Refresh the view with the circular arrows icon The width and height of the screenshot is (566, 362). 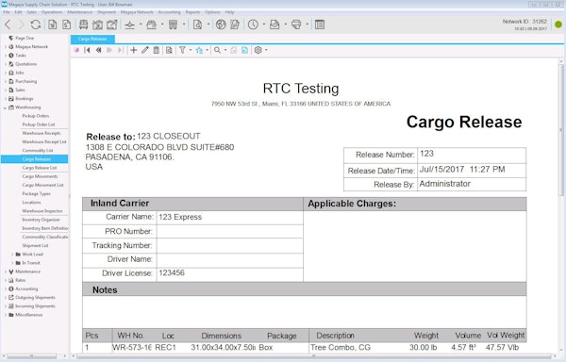click(36, 25)
